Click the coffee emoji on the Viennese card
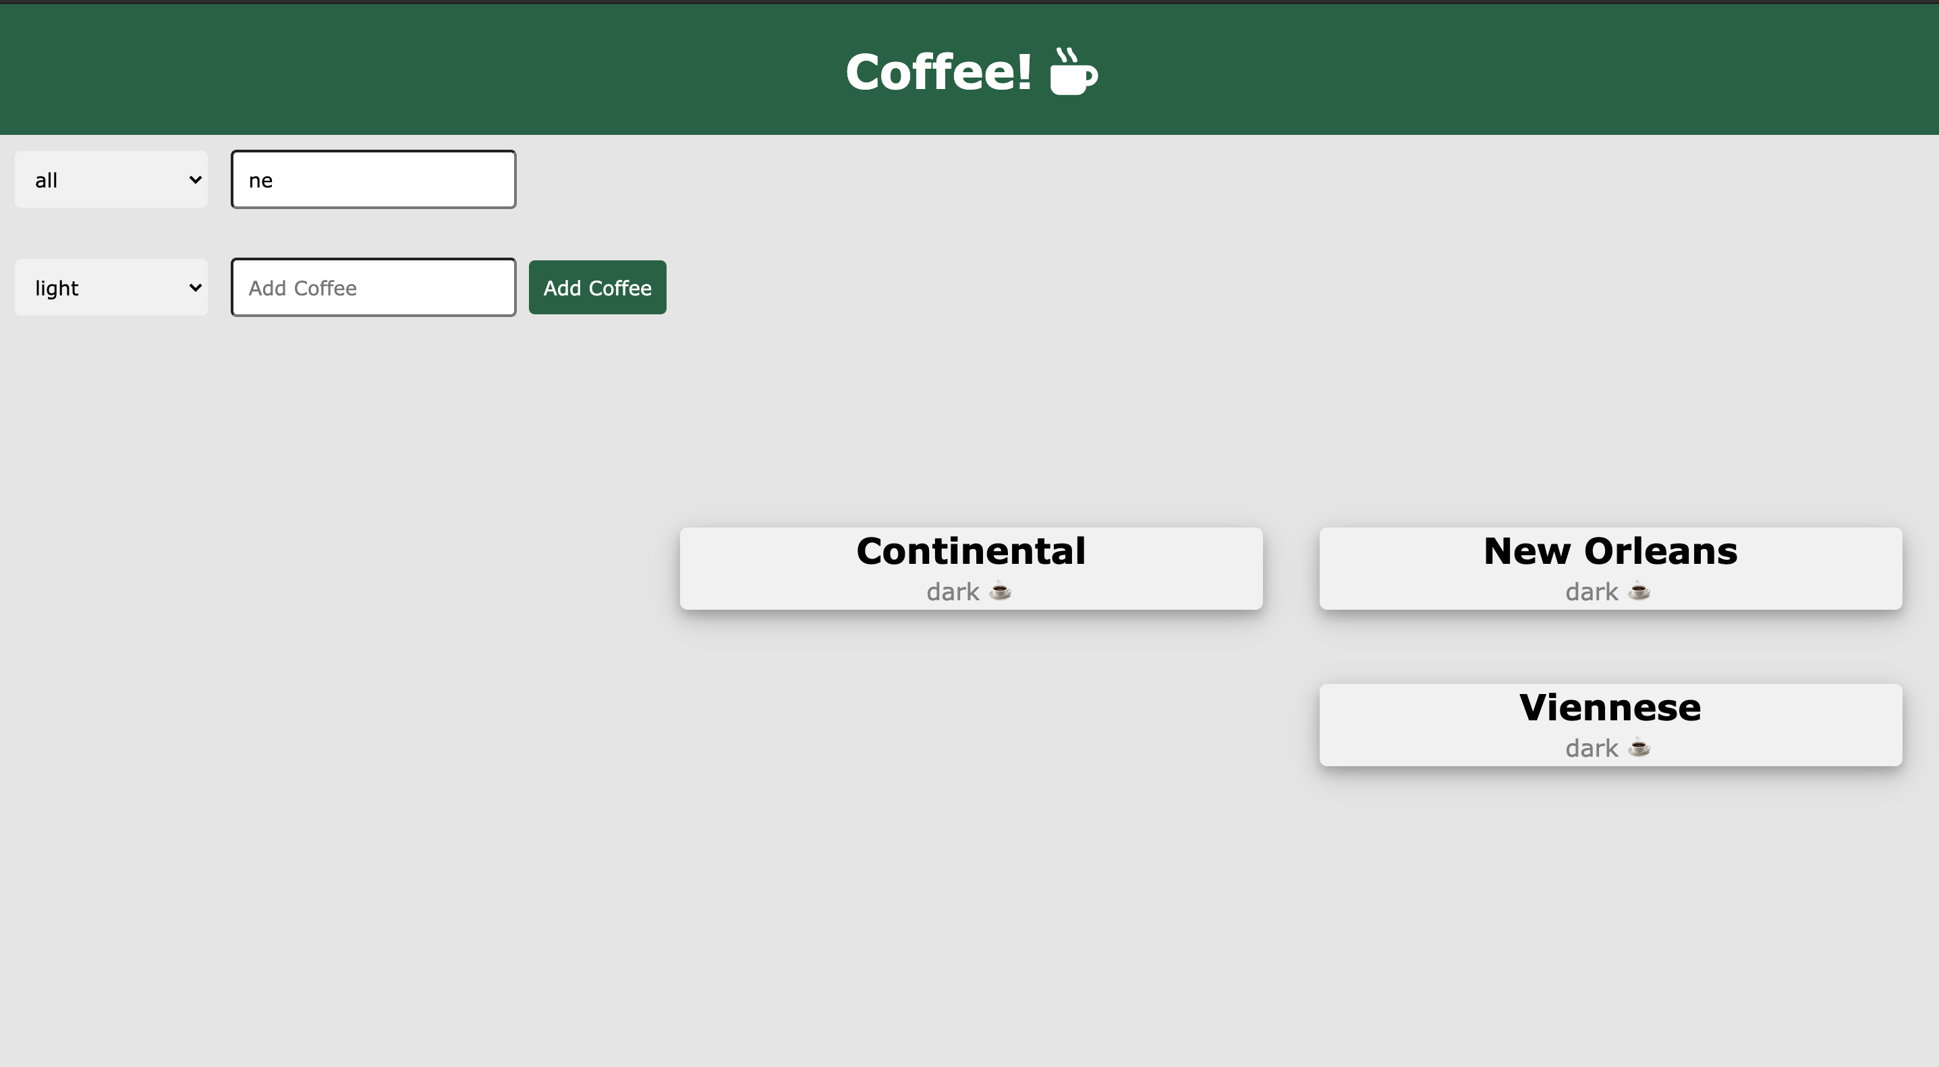This screenshot has width=1939, height=1067. [x=1639, y=748]
